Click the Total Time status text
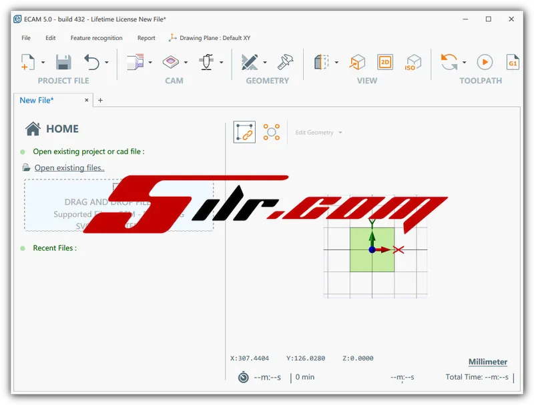Image resolution: width=534 pixels, height=405 pixels. click(x=477, y=377)
